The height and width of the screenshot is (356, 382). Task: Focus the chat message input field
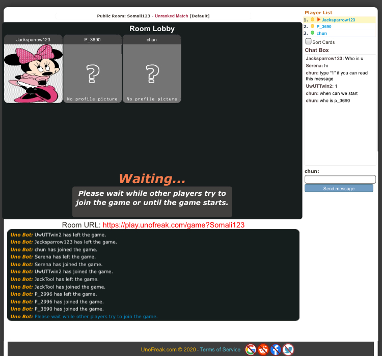tap(340, 180)
